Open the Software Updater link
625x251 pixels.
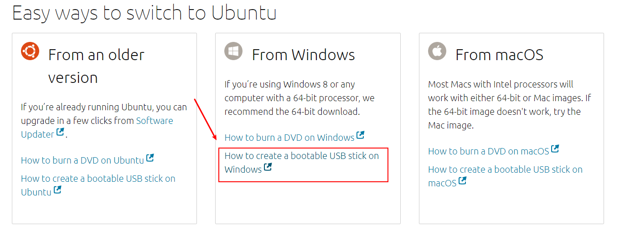(97, 128)
